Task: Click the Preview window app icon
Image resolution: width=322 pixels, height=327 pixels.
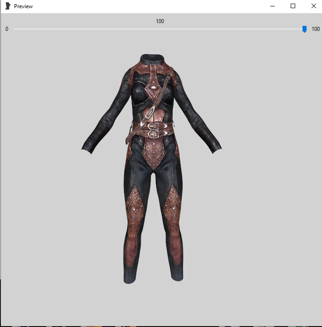Action: (x=8, y=6)
